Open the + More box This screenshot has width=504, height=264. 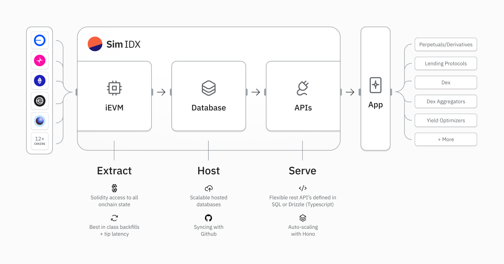pyautogui.click(x=446, y=140)
